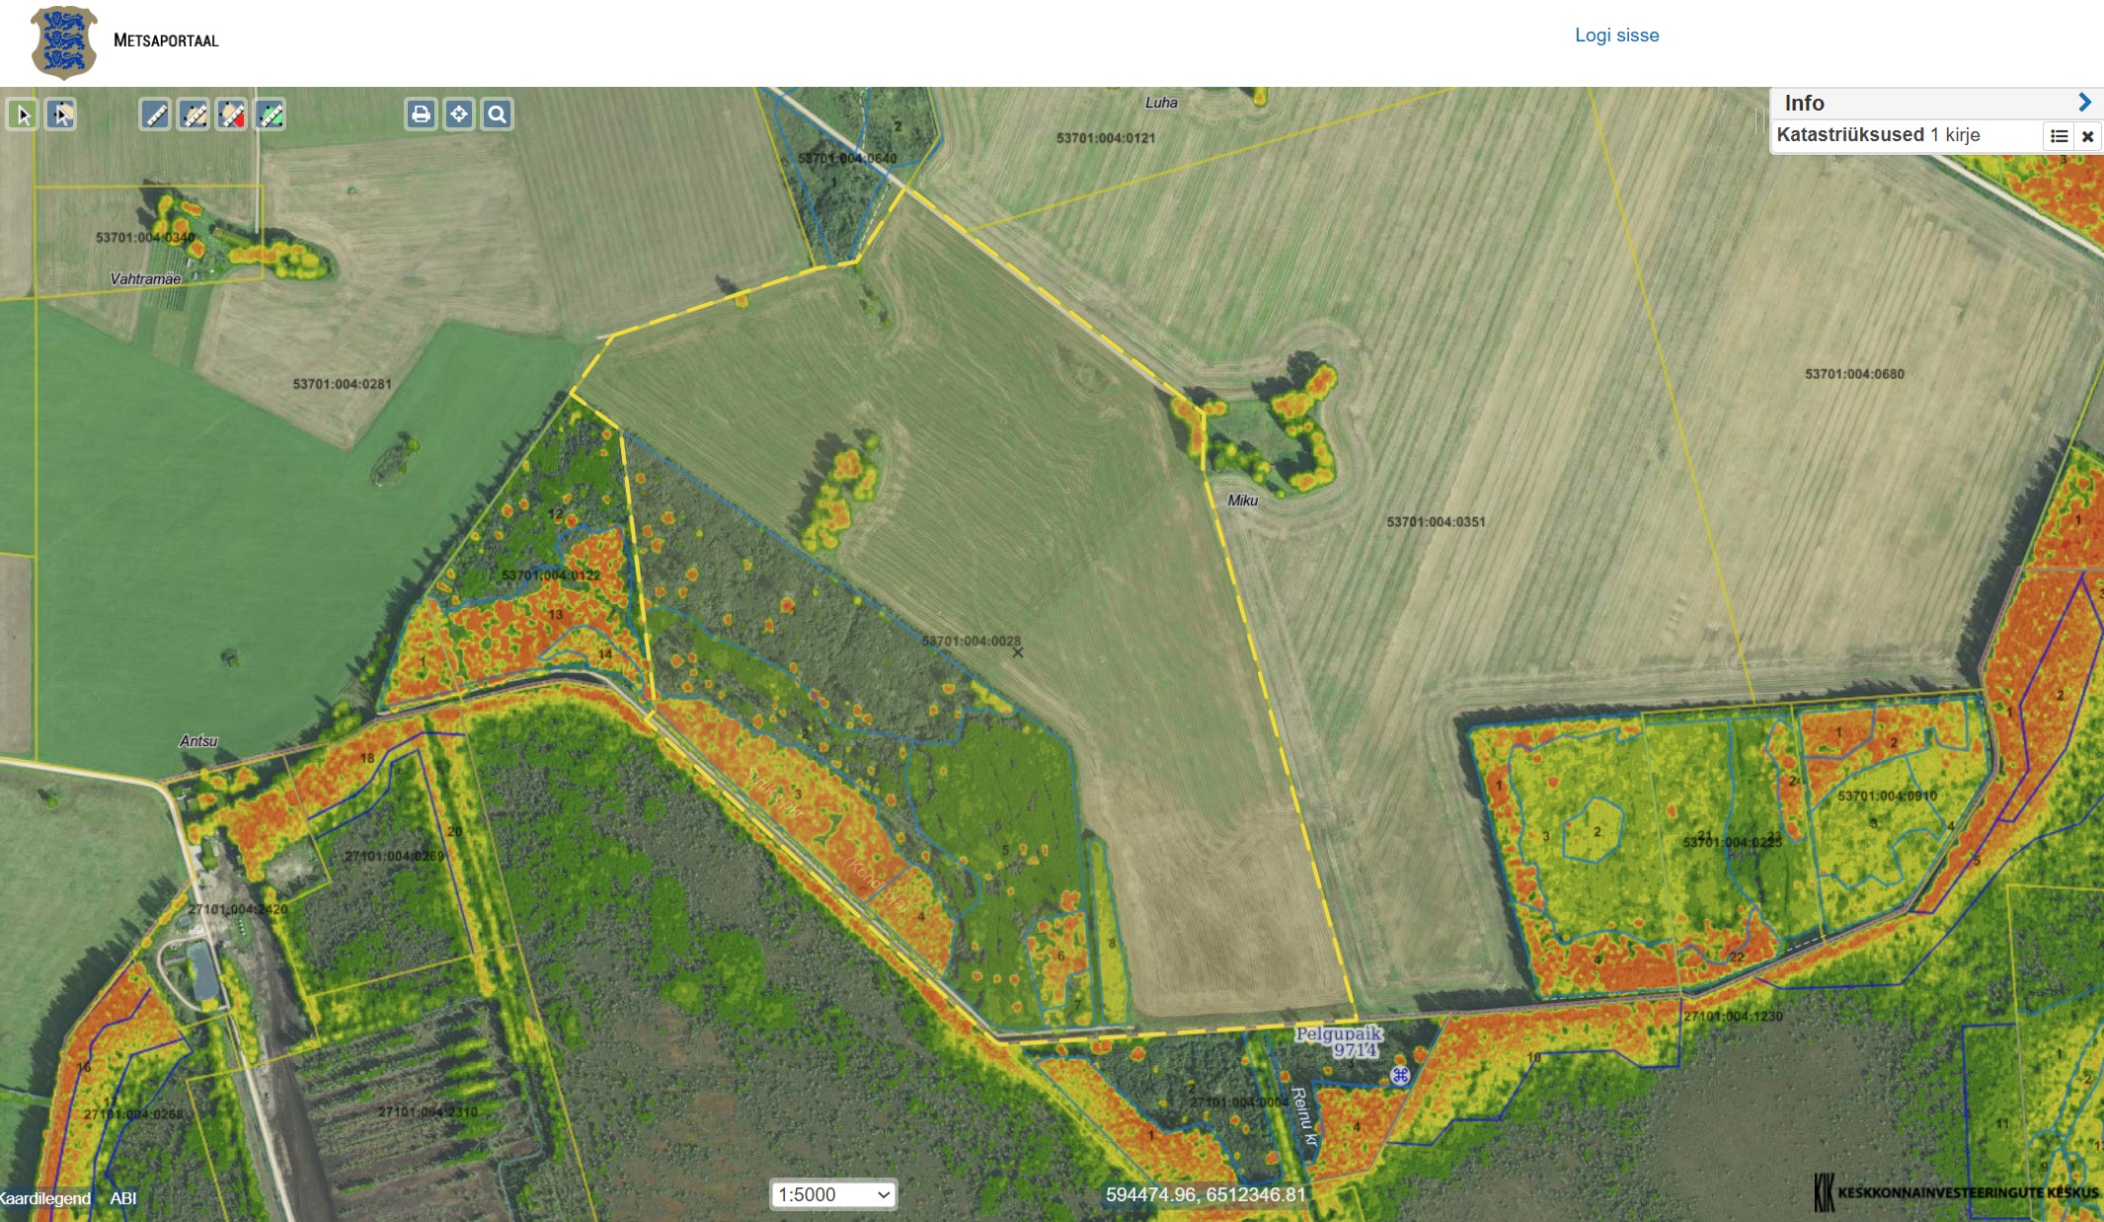Select the beige area measurement tool
Image resolution: width=2104 pixels, height=1222 pixels.
tap(194, 115)
